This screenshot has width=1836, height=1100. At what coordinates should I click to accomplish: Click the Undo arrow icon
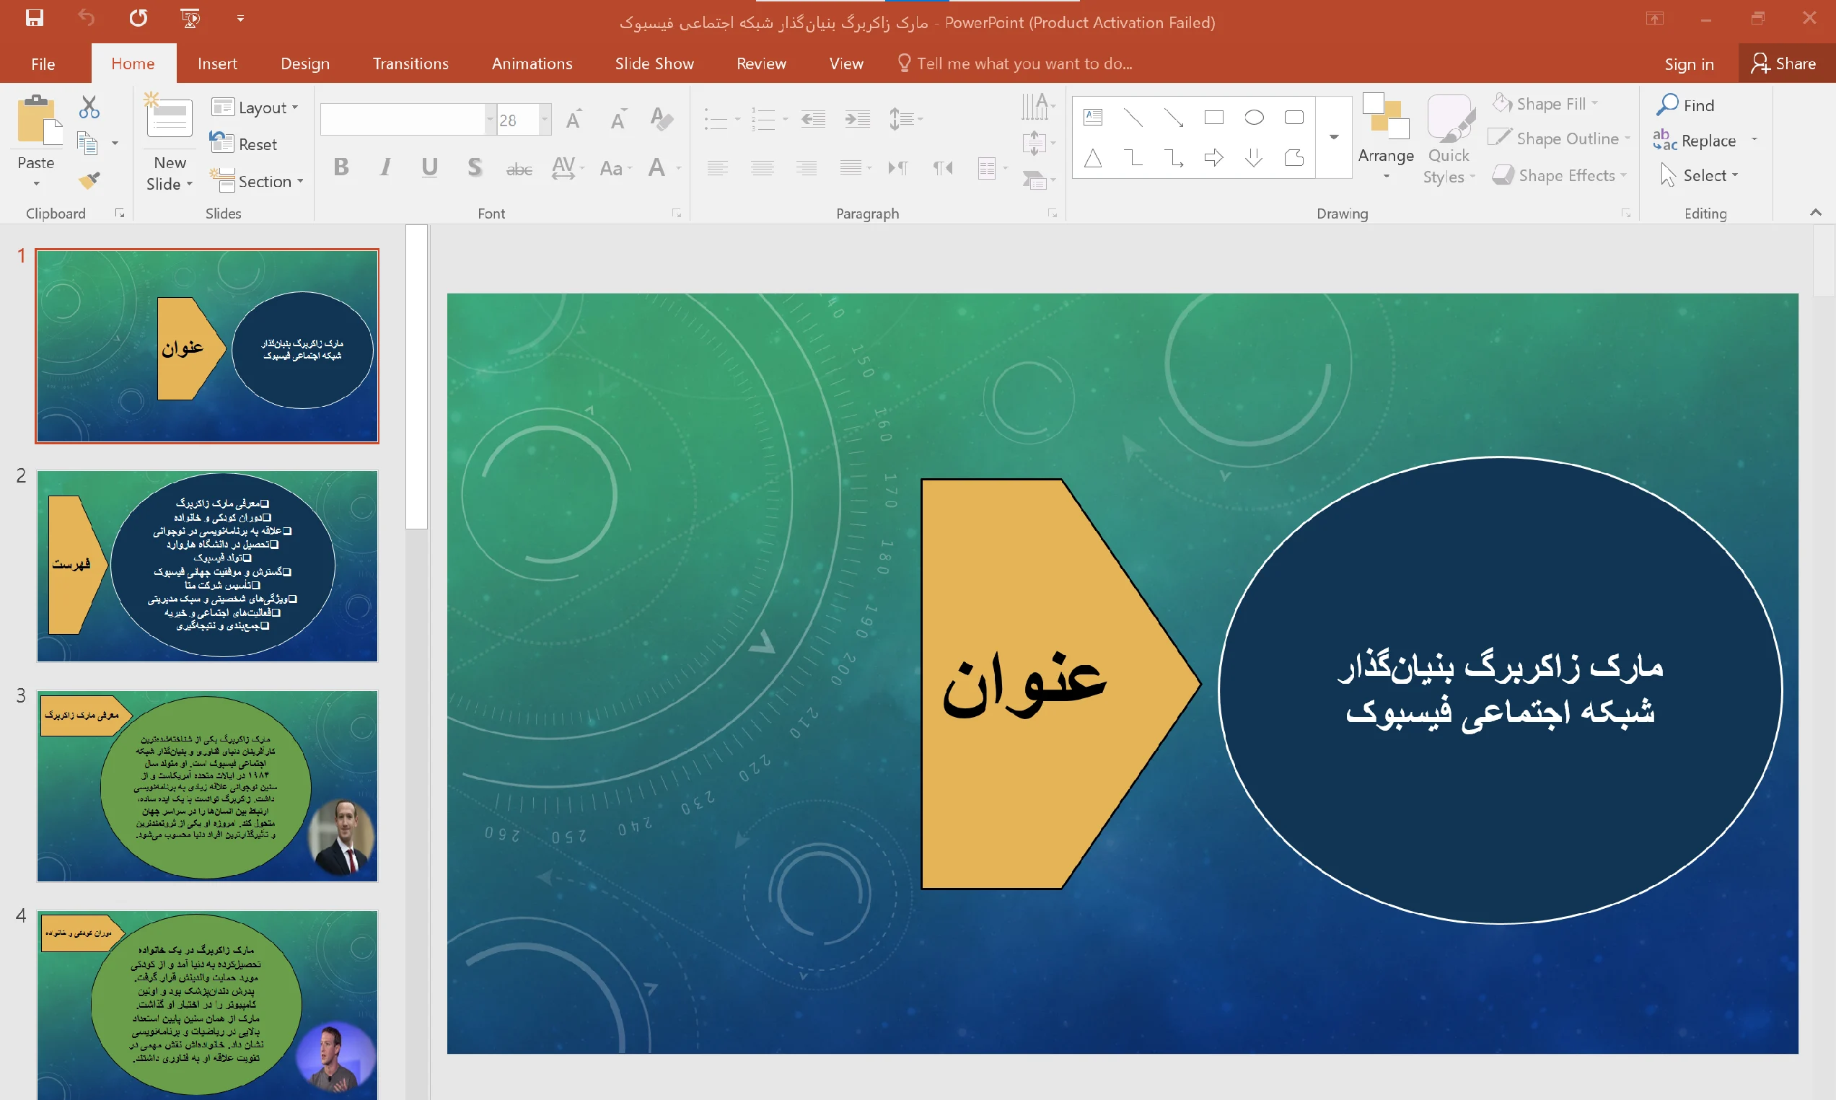pyautogui.click(x=86, y=18)
